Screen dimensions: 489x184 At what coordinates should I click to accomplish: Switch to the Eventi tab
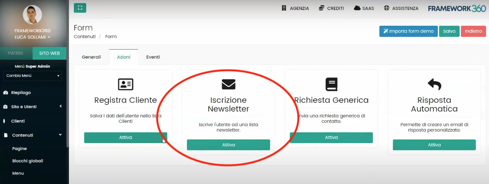point(153,57)
